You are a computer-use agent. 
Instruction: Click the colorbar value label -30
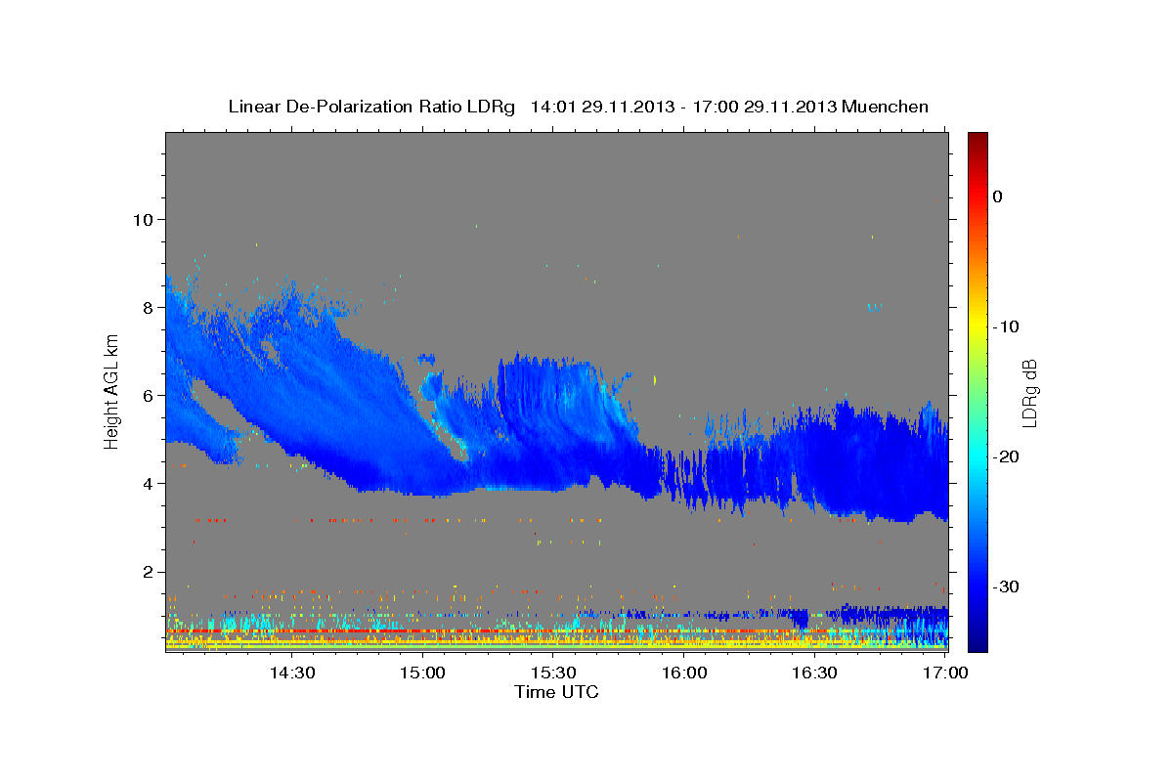coord(1007,586)
